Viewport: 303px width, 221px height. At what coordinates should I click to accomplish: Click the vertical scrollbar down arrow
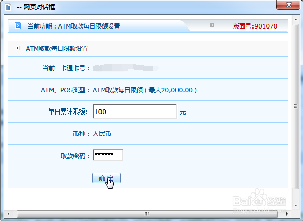tap(296, 206)
